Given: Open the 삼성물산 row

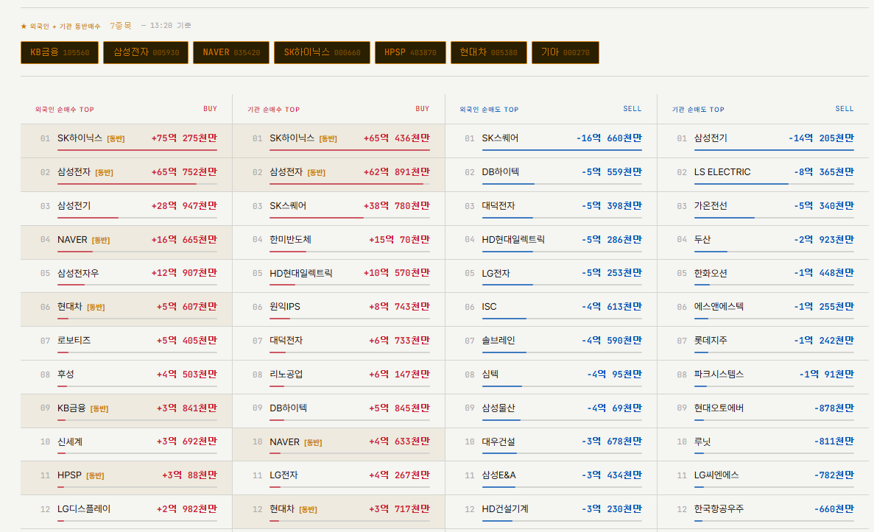Looking at the screenshot, I should click(551, 411).
